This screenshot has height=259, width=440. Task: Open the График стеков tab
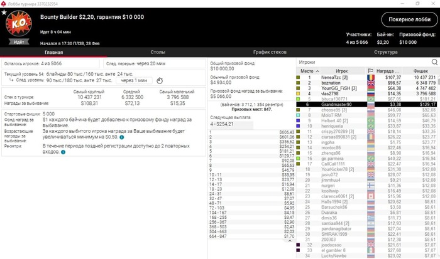point(270,52)
